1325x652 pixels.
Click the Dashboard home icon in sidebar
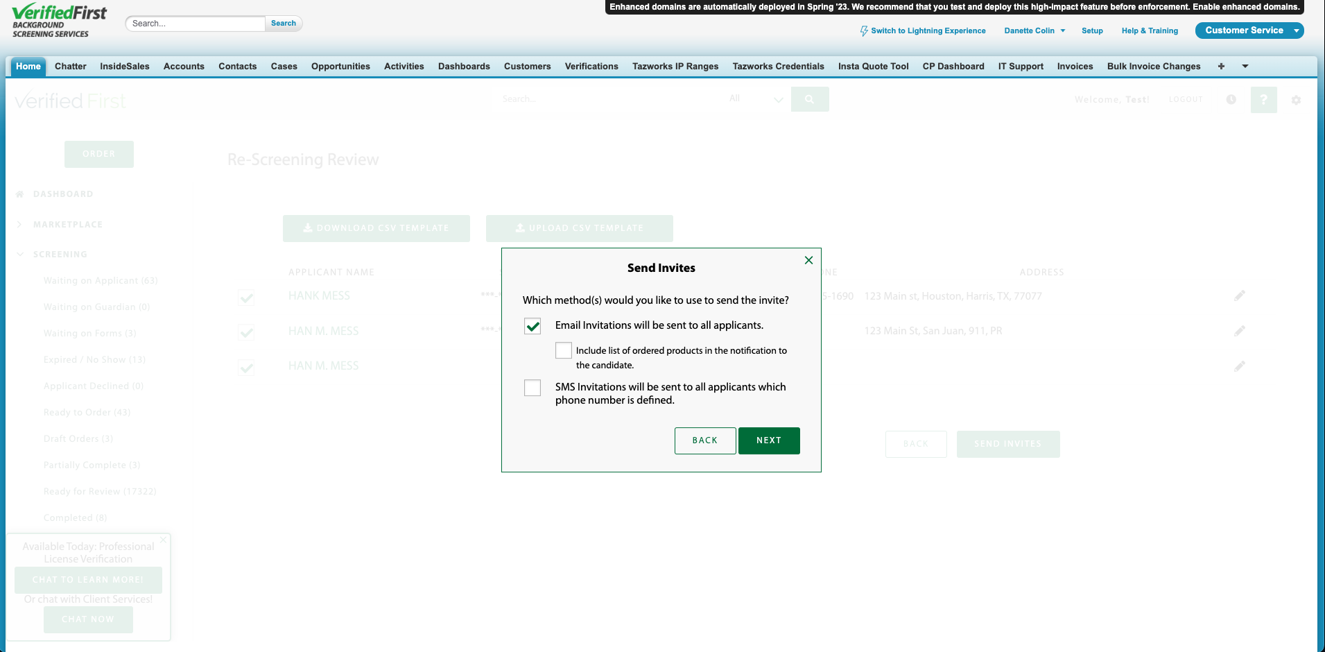pyautogui.click(x=20, y=194)
